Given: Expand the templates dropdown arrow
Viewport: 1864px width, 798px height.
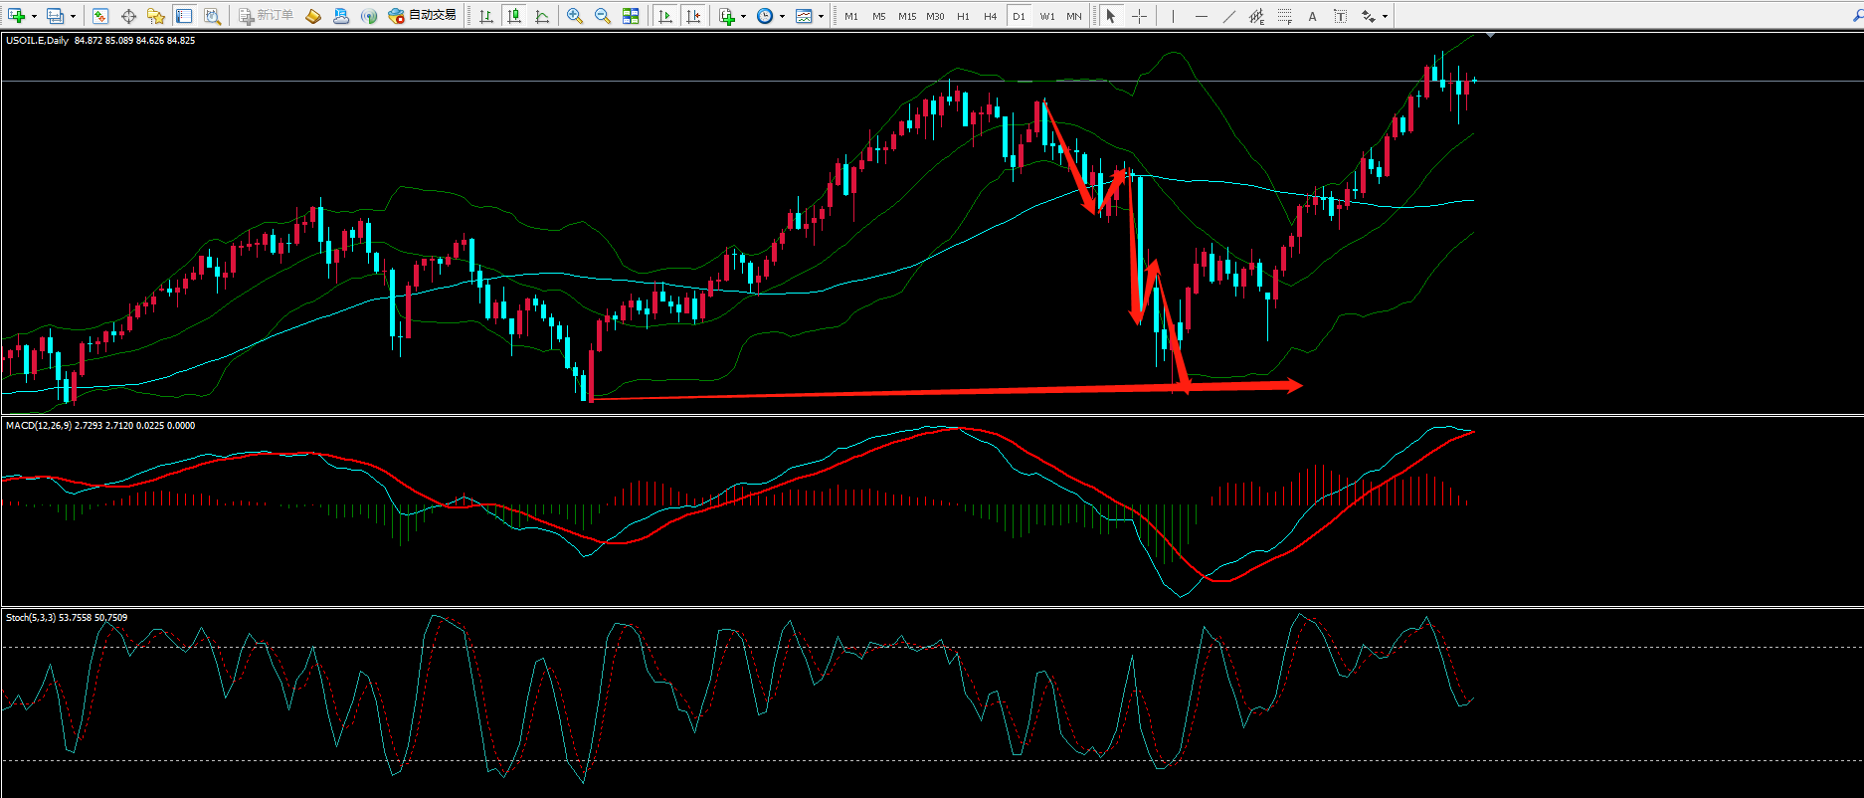Looking at the screenshot, I should click(821, 16).
